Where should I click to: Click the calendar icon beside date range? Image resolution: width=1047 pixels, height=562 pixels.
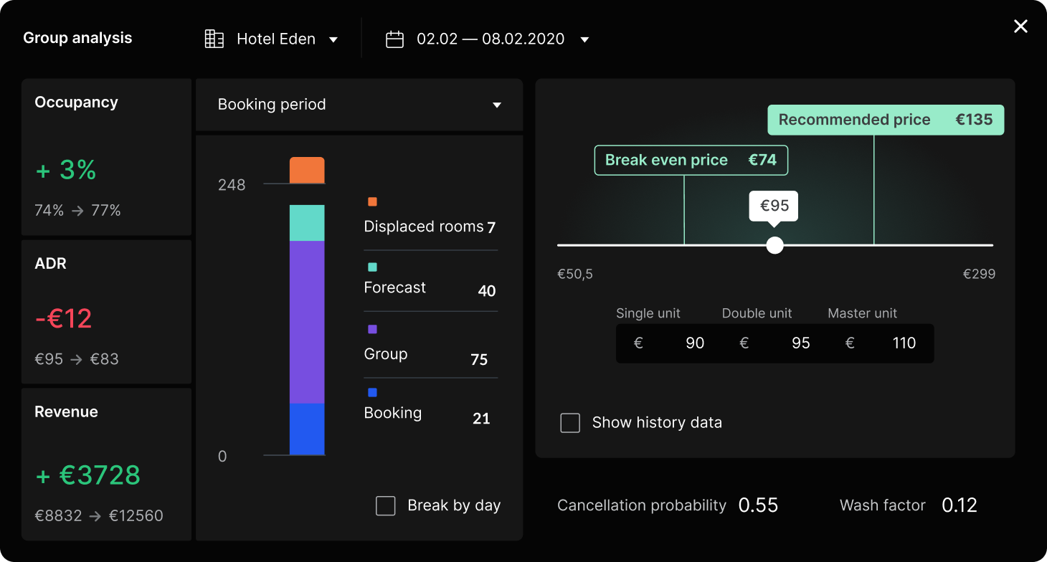pyautogui.click(x=394, y=39)
